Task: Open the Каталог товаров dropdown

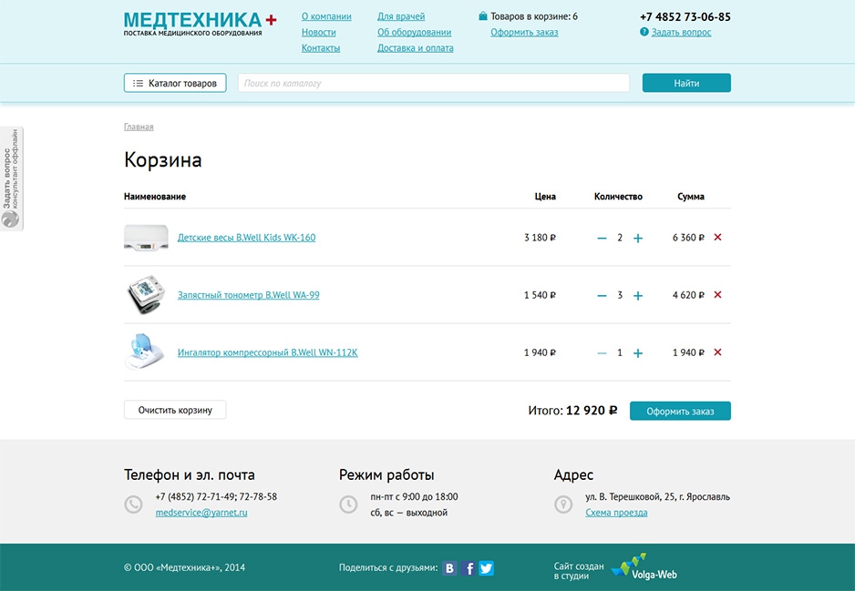Action: click(175, 84)
